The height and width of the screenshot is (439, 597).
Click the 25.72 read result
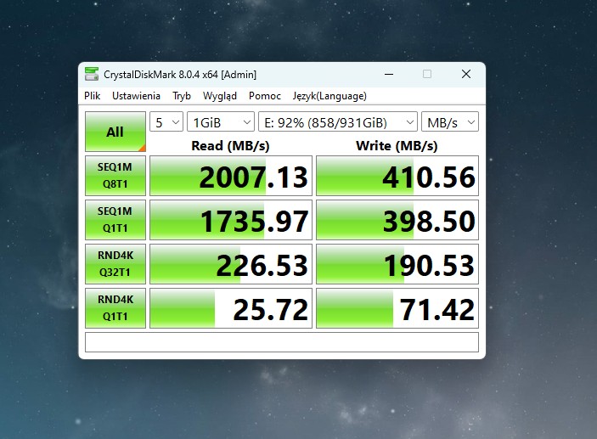[231, 308]
